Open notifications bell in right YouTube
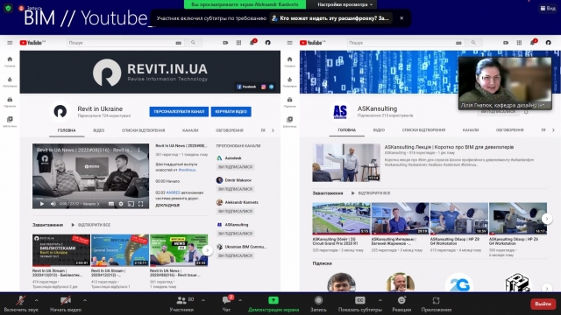Viewport: 561px width, 315px height. (532, 43)
